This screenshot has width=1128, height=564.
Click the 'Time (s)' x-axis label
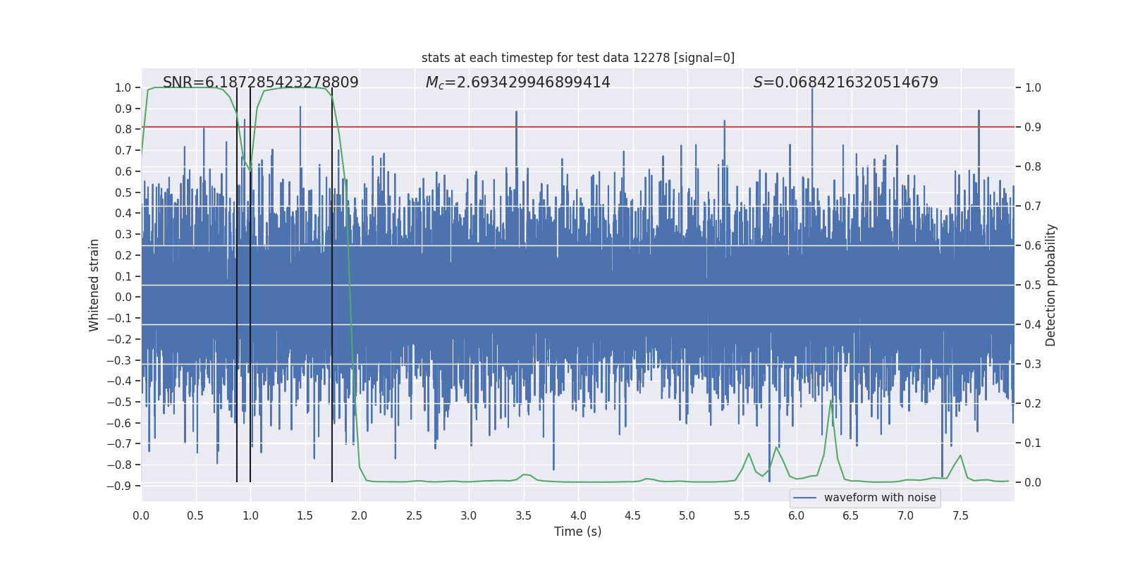click(577, 532)
